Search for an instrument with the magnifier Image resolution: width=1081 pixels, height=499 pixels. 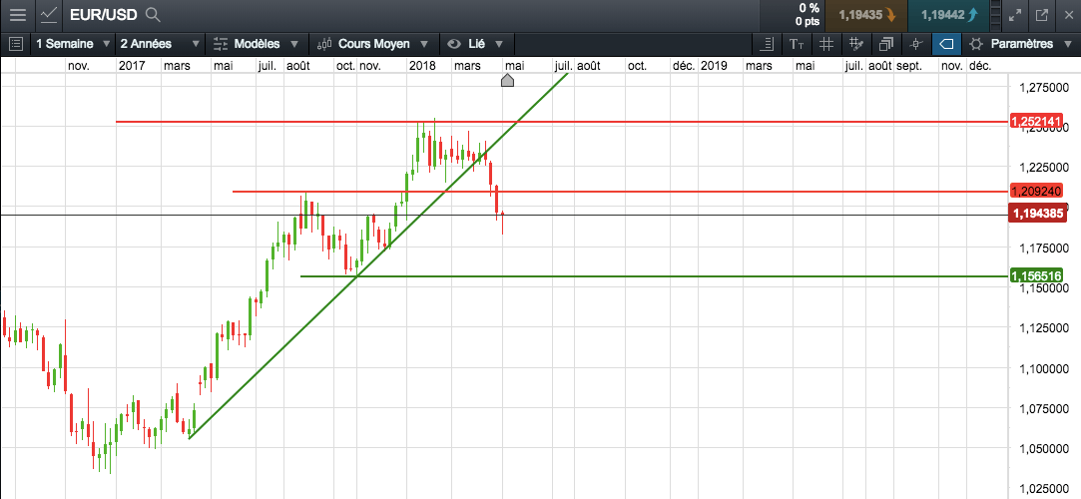click(x=153, y=15)
